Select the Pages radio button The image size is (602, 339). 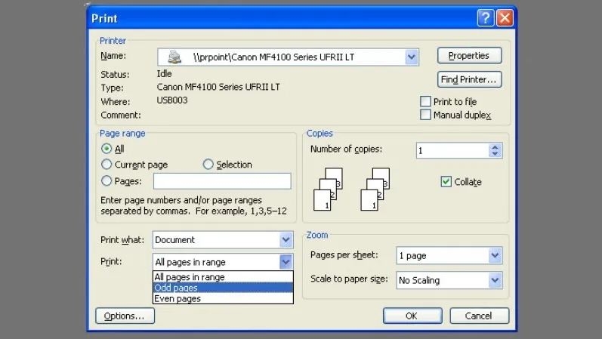[x=107, y=180]
